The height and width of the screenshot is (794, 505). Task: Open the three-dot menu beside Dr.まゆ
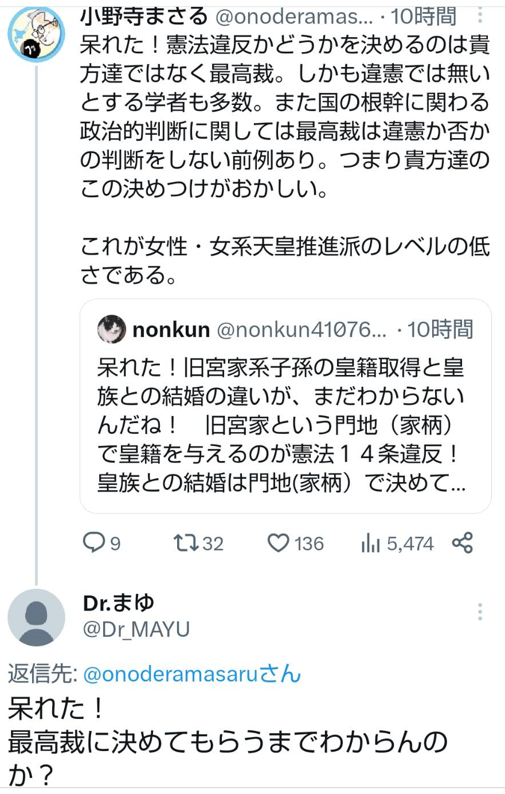[480, 612]
